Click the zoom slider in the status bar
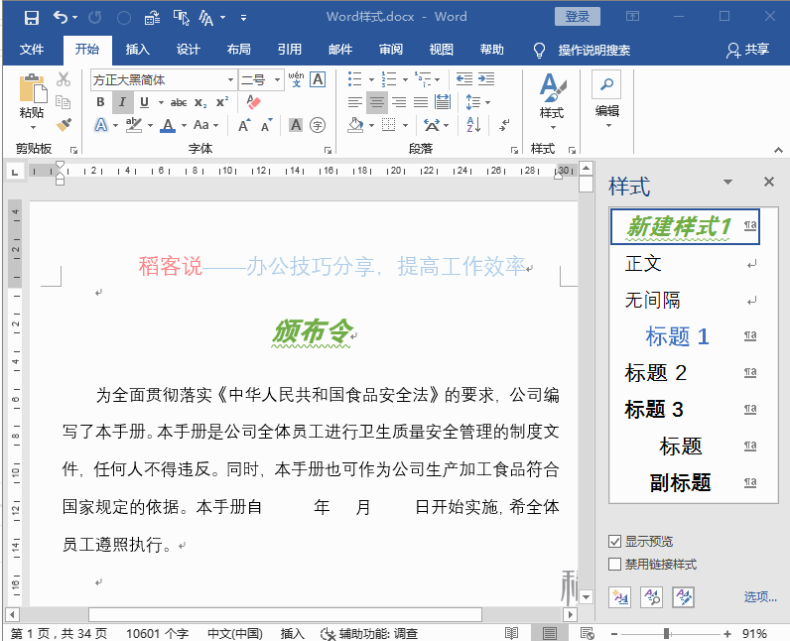This screenshot has height=641, width=790. pyautogui.click(x=666, y=633)
